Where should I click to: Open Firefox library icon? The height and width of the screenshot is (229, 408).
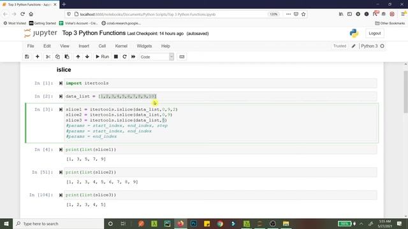[x=341, y=14]
